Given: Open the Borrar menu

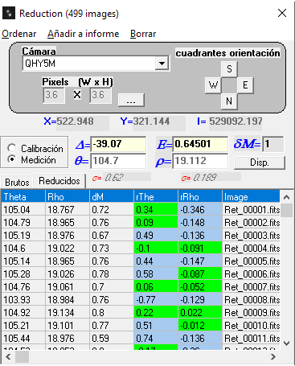Looking at the screenshot, I should (x=143, y=34).
